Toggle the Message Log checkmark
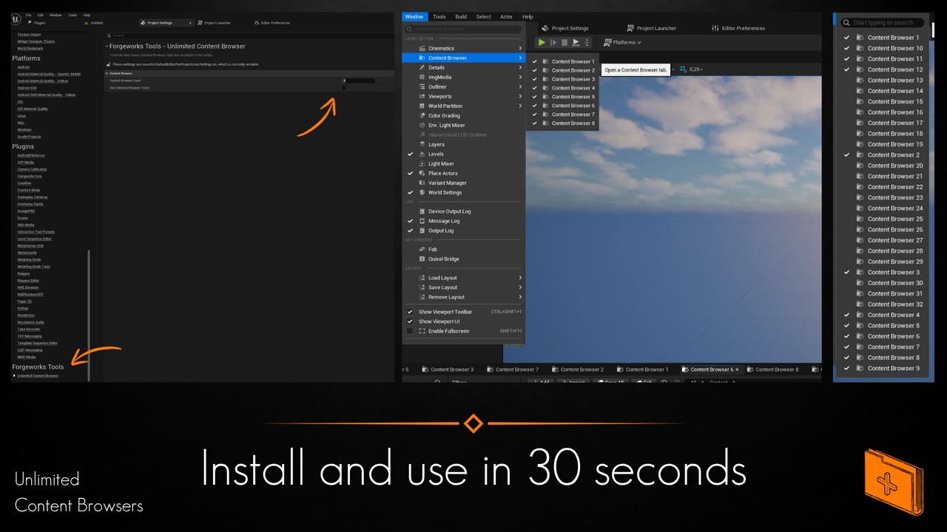The image size is (947, 532). tap(410, 221)
